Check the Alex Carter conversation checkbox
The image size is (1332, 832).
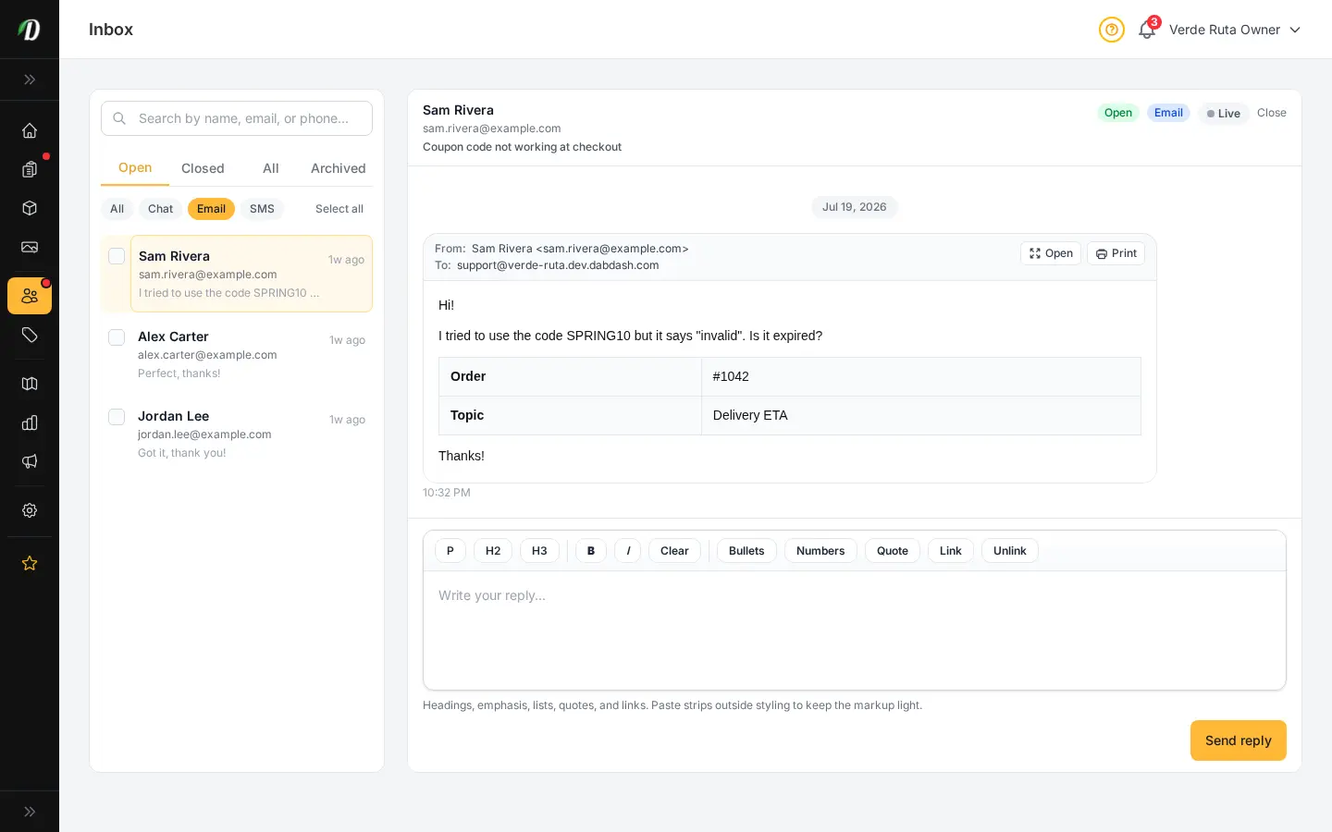click(x=117, y=337)
